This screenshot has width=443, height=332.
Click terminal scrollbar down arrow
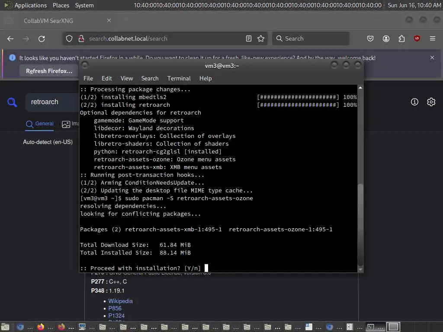pos(360,270)
